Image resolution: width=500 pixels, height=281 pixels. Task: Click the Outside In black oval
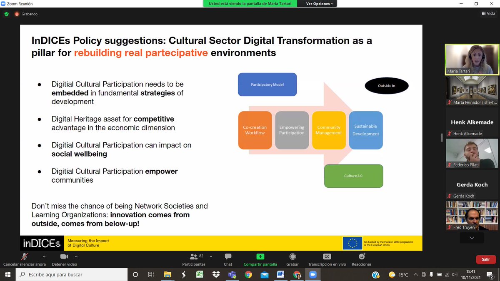(386, 86)
